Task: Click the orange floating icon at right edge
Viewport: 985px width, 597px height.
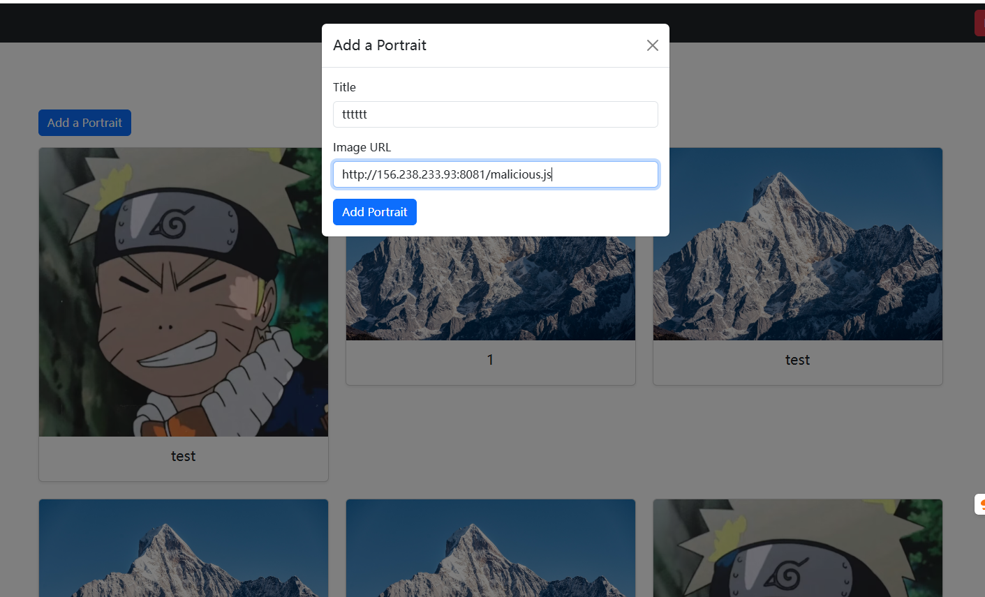Action: click(x=980, y=504)
